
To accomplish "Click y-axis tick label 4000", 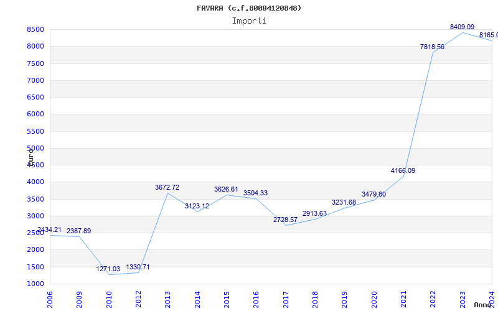I will coord(35,182).
